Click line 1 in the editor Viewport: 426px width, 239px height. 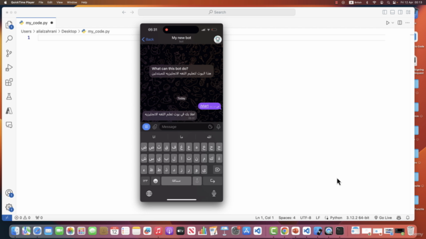tap(212, 38)
